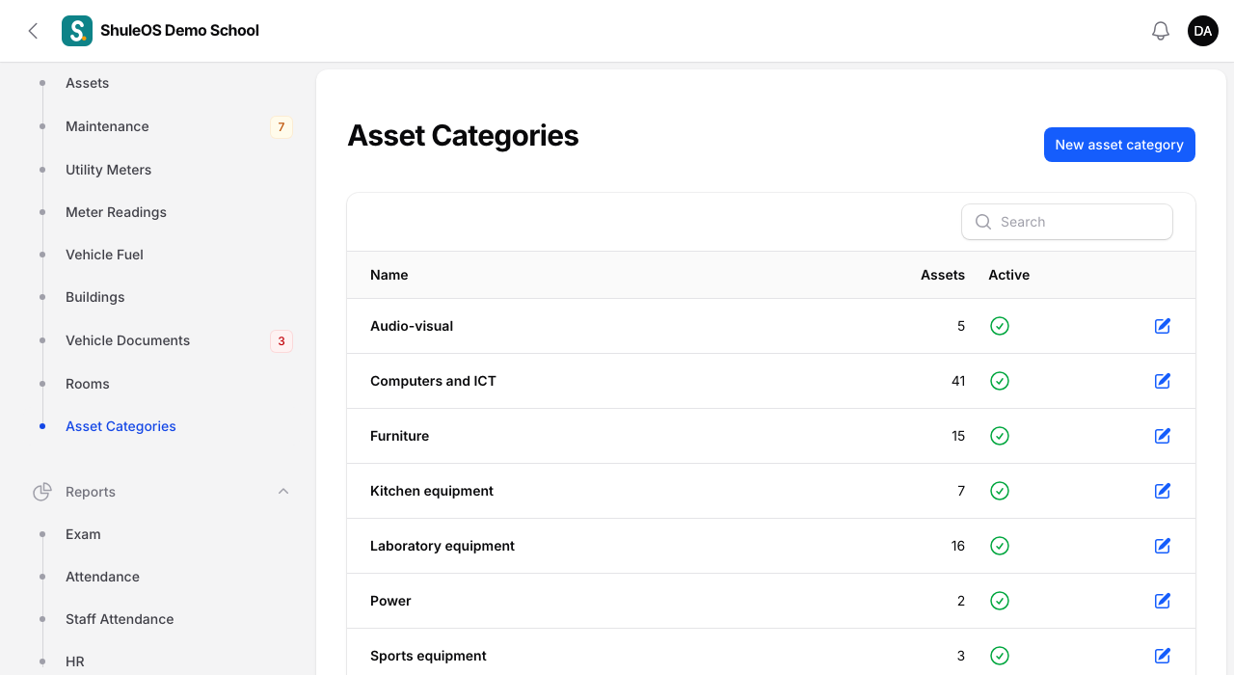Click the magnifier icon in the search box
1234x675 pixels.
983,222
